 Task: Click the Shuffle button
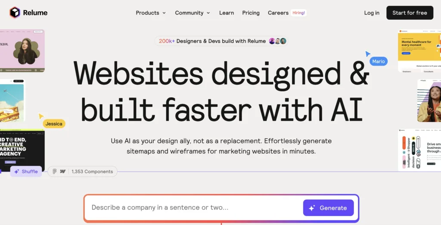coord(26,171)
